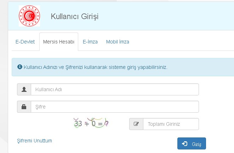Switch to the E-Devlet tab
The height and width of the screenshot is (153, 234).
(25, 42)
